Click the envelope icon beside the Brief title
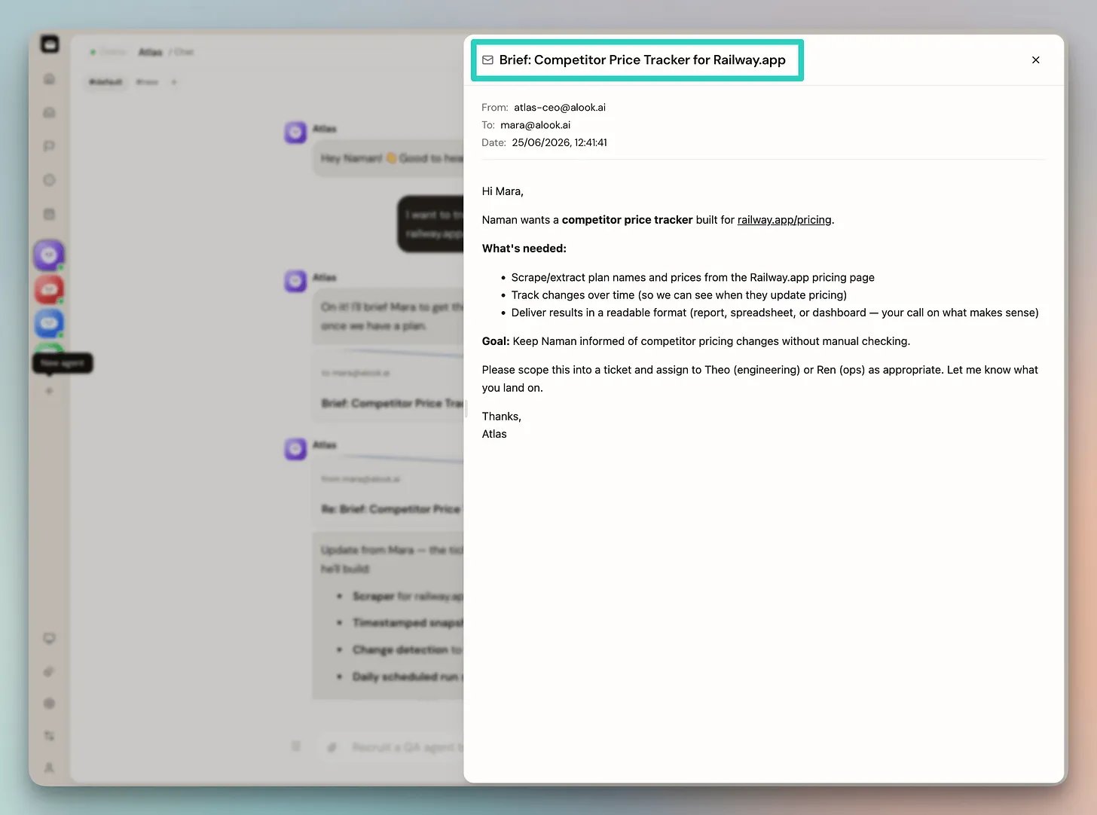 (x=487, y=60)
